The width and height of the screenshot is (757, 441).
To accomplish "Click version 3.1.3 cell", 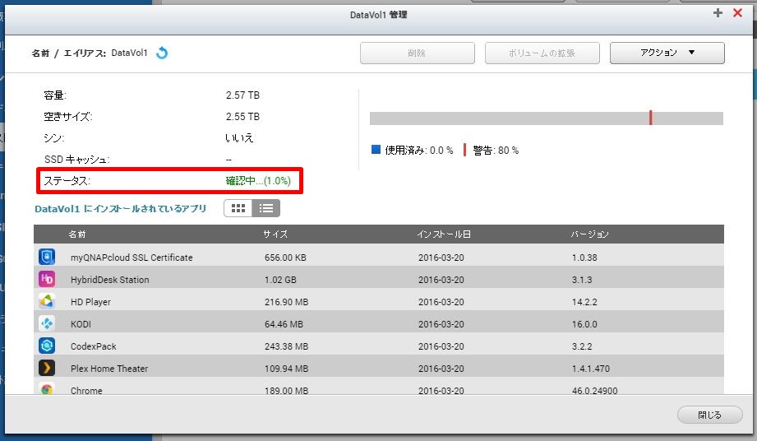I will pos(582,280).
